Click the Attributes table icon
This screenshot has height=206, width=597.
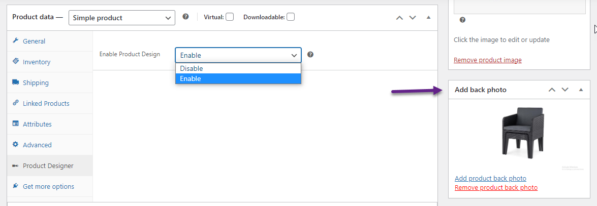point(16,123)
